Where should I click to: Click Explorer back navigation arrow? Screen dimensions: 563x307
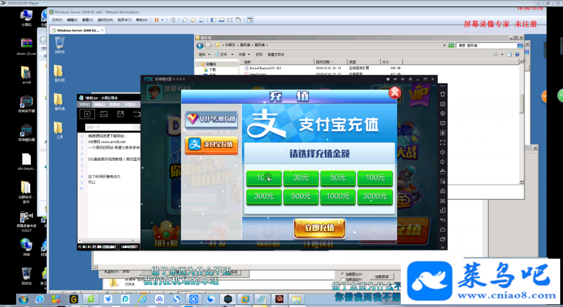200,45
